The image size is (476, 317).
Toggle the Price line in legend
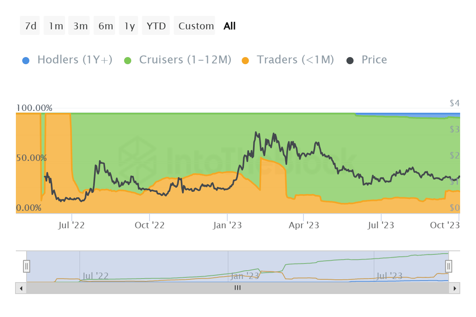374,60
